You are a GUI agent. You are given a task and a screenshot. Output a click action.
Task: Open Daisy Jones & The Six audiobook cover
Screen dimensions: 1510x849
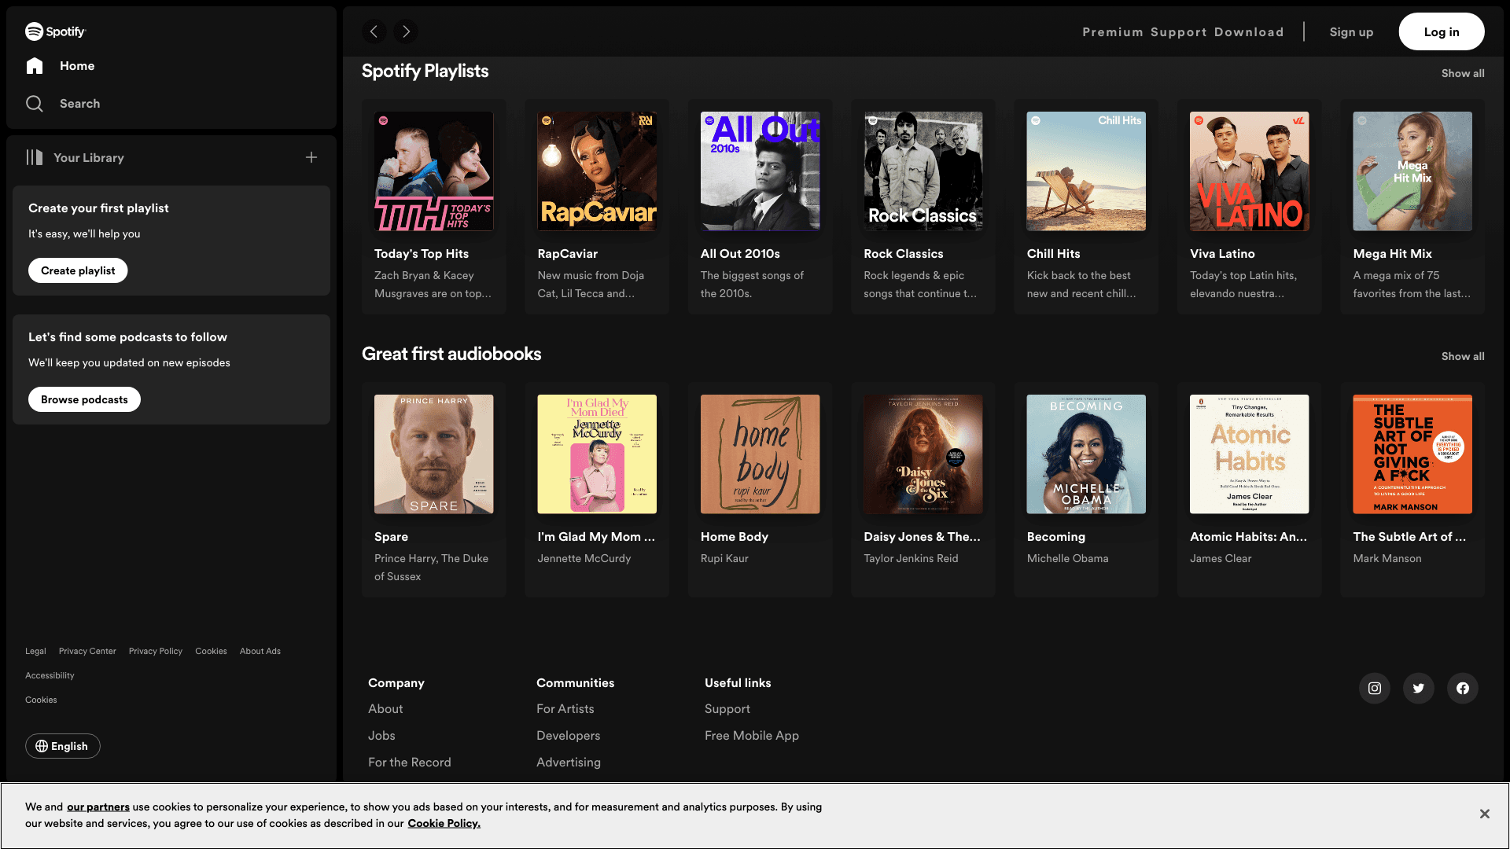(923, 454)
